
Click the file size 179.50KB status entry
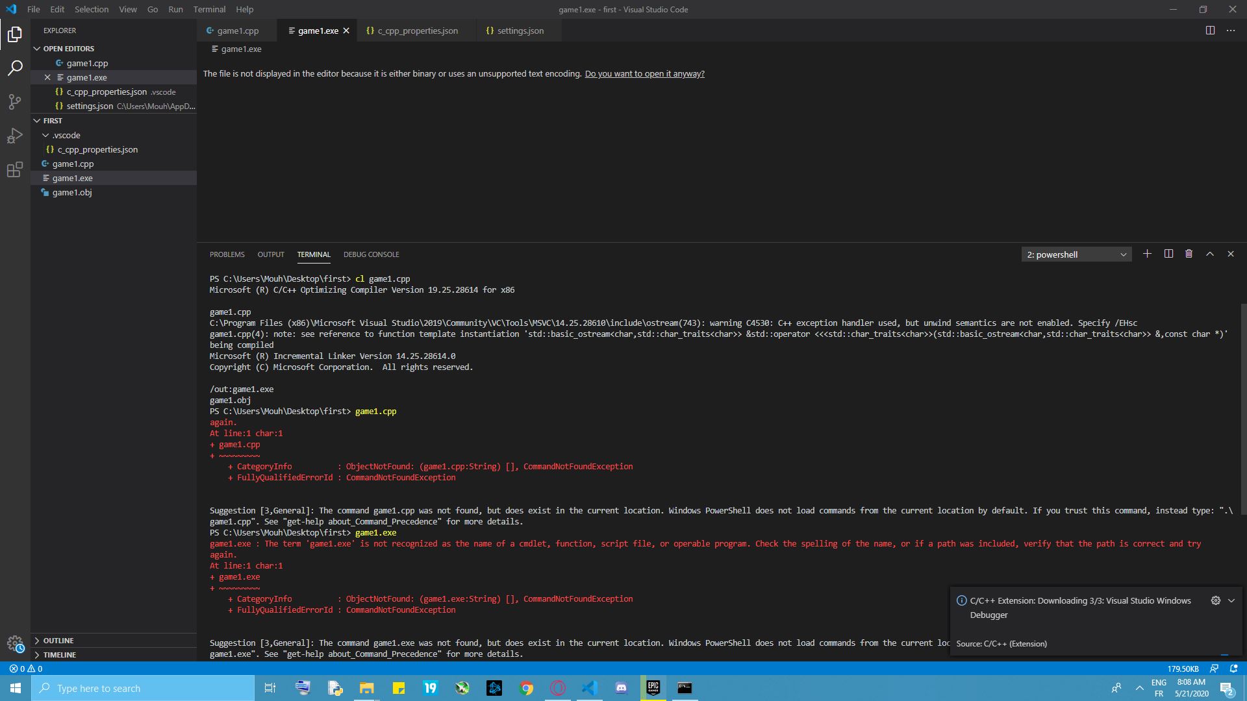point(1183,669)
